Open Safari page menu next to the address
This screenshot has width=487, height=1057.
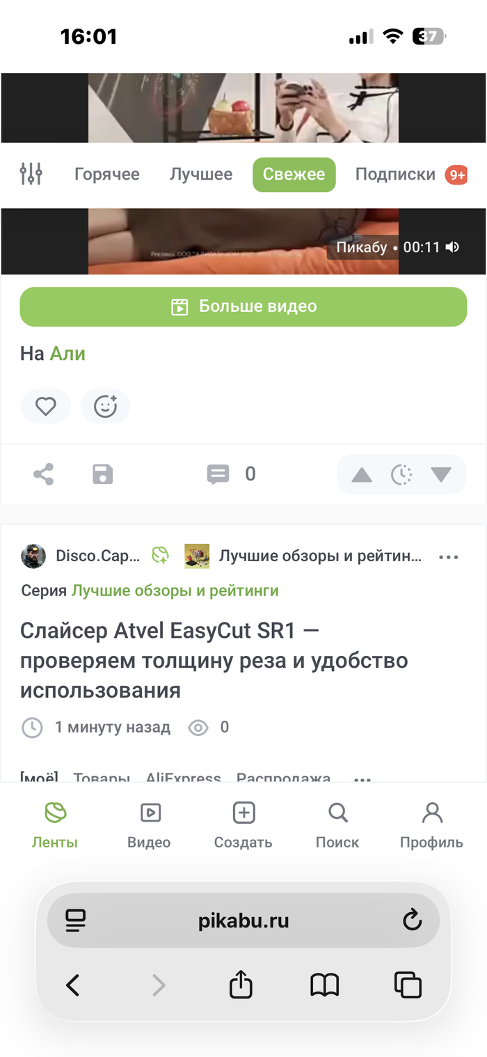coord(75,921)
